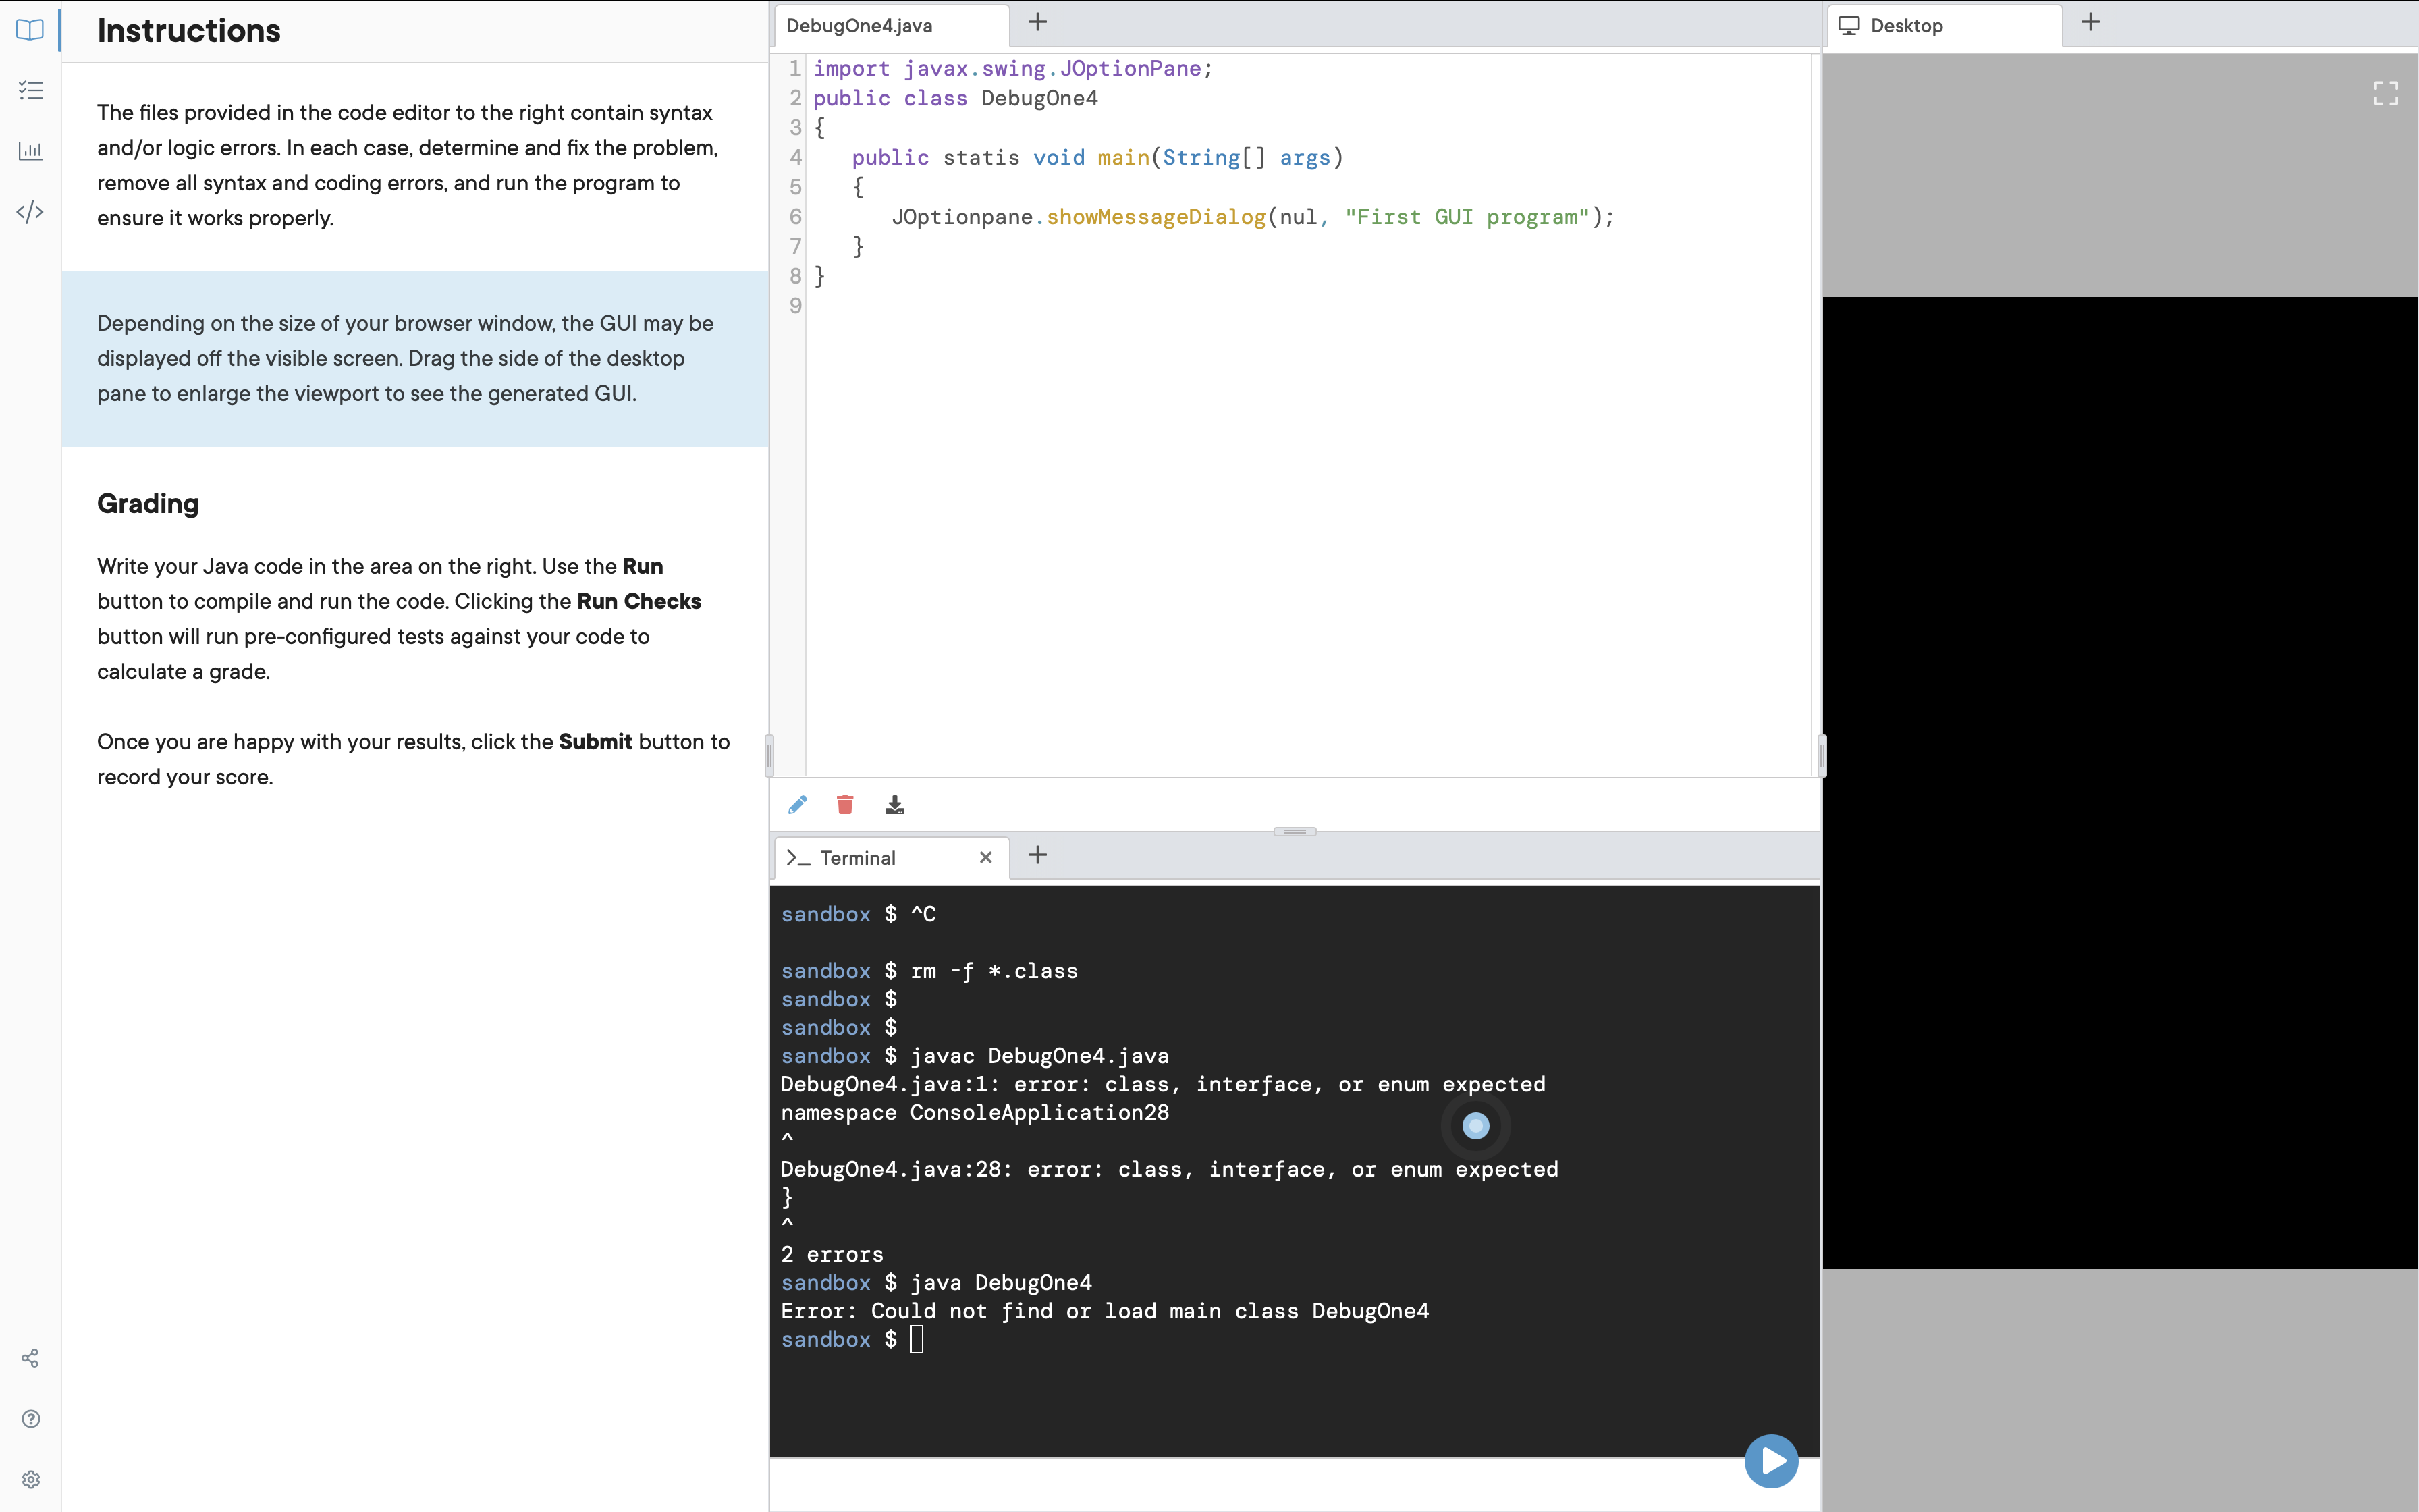Click the blue Run play button
Viewport: 2419px width, 1512px height.
(x=1771, y=1461)
